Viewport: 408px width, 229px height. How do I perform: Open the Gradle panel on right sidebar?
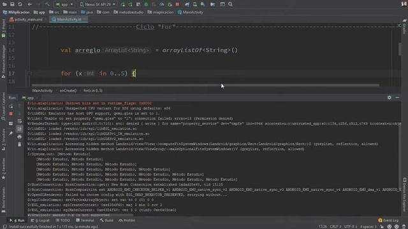[405, 26]
